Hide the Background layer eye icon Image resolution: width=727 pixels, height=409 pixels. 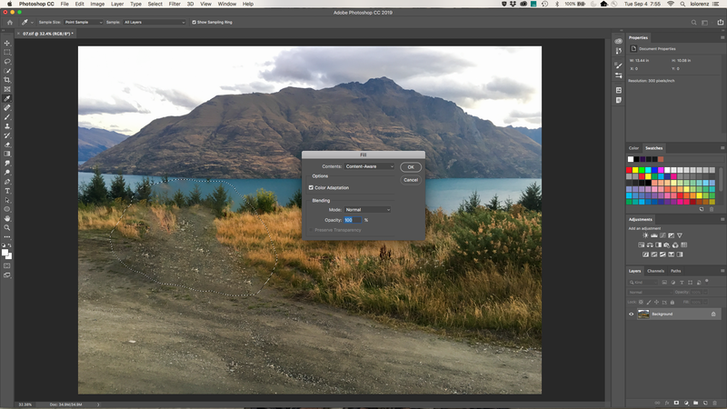[x=631, y=314]
